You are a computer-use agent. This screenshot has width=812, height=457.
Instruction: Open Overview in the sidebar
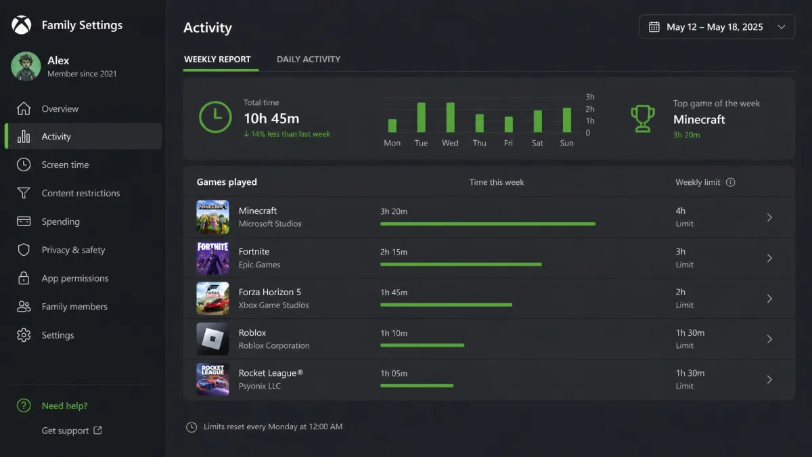[83, 108]
